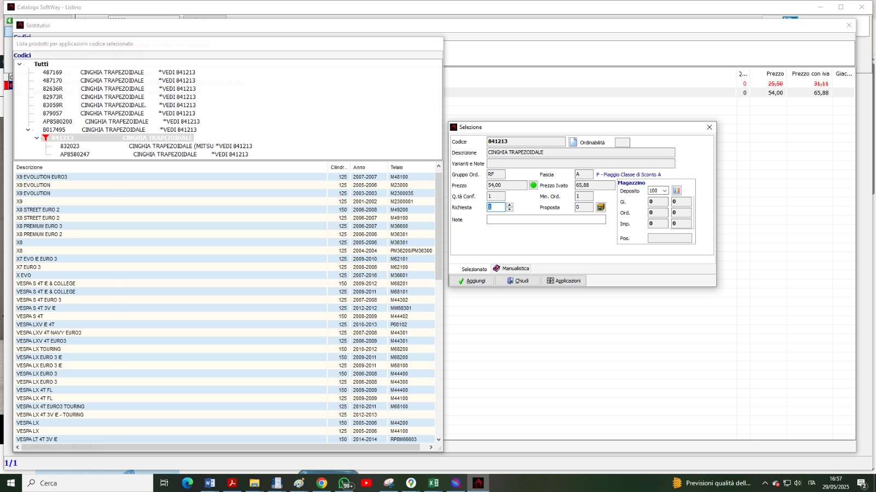This screenshot has width=876, height=492.
Task: Click the green back arrow icon
Action: 9,21
